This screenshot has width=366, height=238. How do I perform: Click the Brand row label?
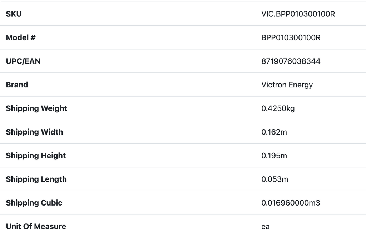[17, 85]
